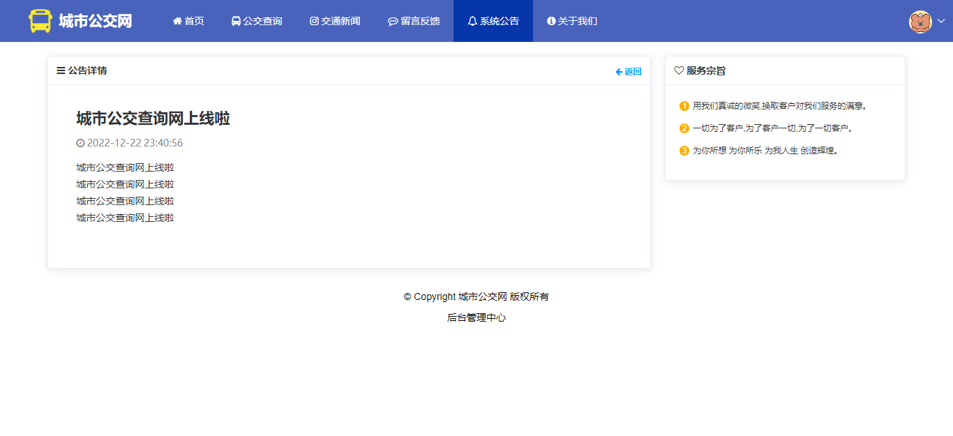This screenshot has height=436, width=953.
Task: Click the list icon beside 公告详情
Action: click(61, 70)
